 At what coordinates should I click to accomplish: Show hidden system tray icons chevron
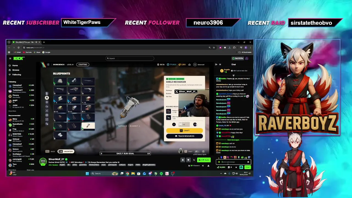coord(221,174)
